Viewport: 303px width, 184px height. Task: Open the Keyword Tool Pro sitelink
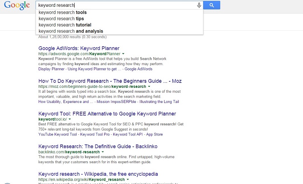pos(95,134)
